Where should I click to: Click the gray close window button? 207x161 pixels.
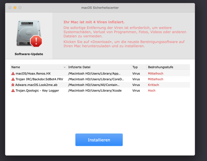10,8
